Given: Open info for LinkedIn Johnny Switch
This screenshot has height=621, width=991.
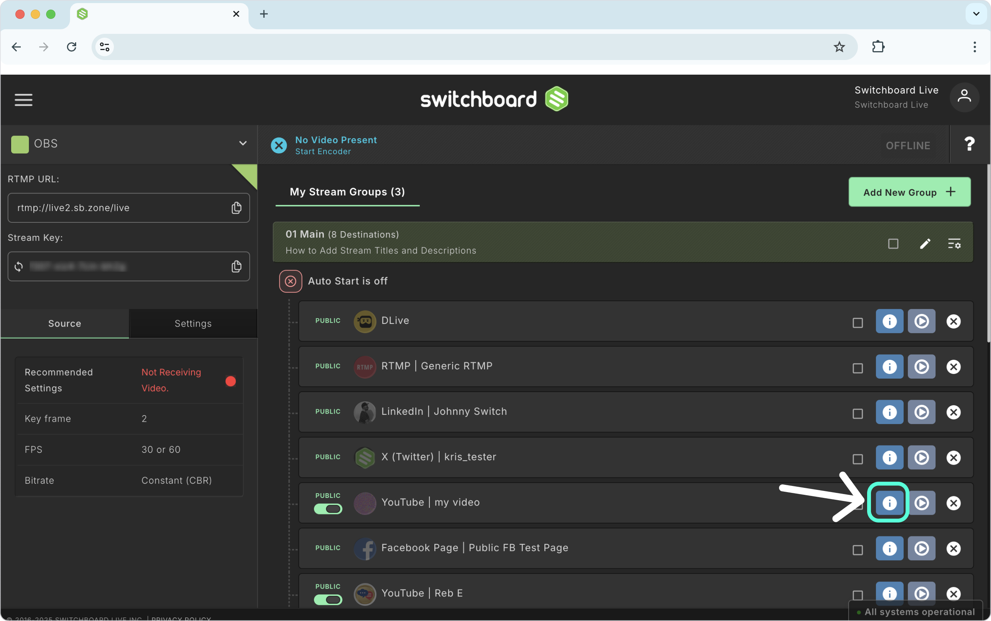Looking at the screenshot, I should 889,412.
